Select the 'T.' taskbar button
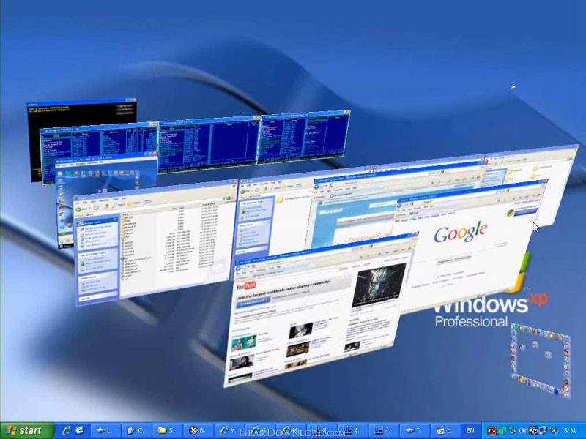586x439 pixels. [414, 430]
